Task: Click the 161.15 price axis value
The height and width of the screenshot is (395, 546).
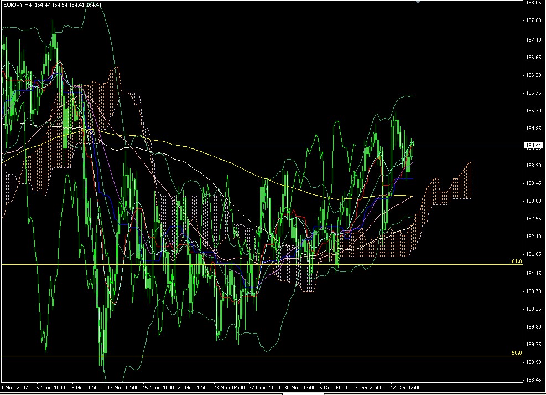Action: tap(533, 274)
